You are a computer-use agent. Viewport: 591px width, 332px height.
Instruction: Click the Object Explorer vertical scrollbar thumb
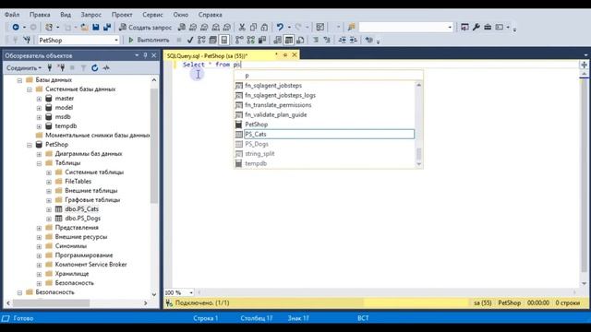[x=154, y=146]
